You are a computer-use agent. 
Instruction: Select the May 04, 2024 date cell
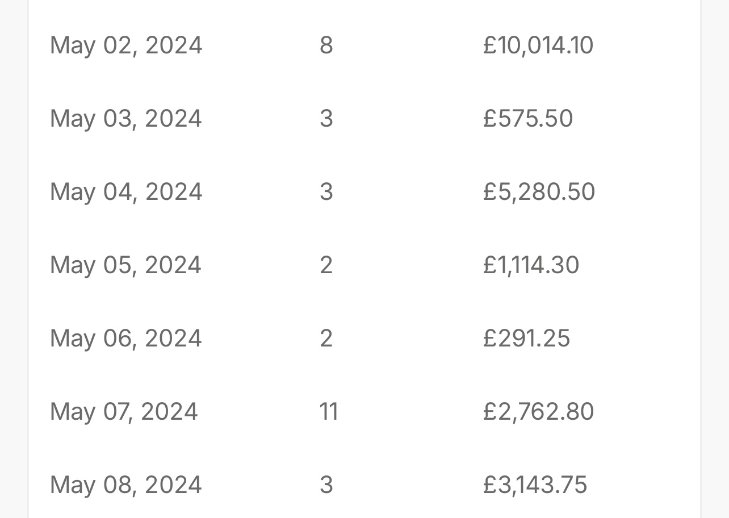(x=126, y=192)
